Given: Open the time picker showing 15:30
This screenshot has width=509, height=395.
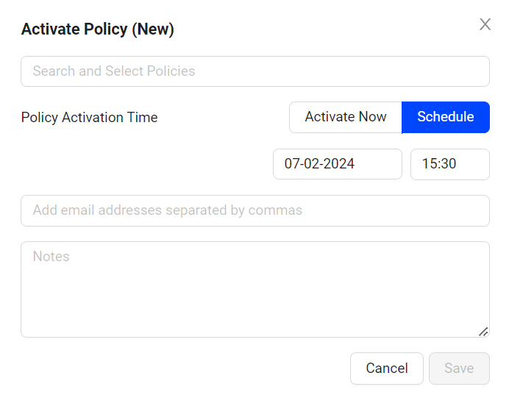Looking at the screenshot, I should click(x=449, y=164).
